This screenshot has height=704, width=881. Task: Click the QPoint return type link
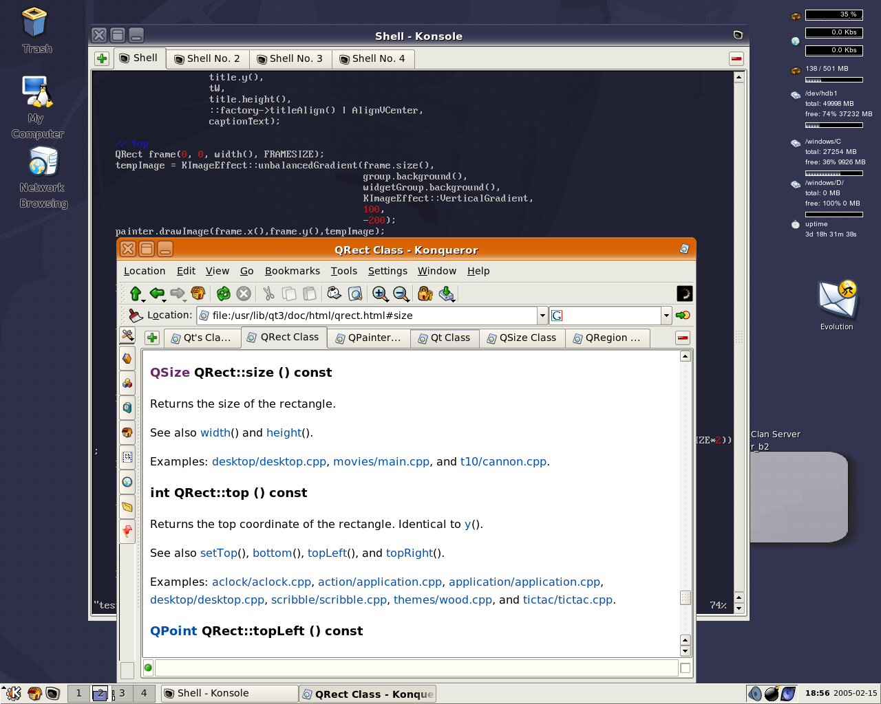point(173,630)
